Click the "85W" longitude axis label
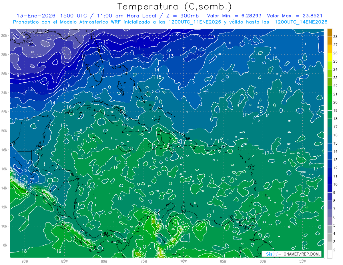This screenshot has width=343, height=265. coord(64,261)
